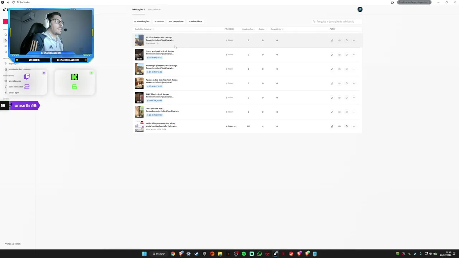Sort by Gostos column header
Screen dimensions: 459x258
click(262, 29)
